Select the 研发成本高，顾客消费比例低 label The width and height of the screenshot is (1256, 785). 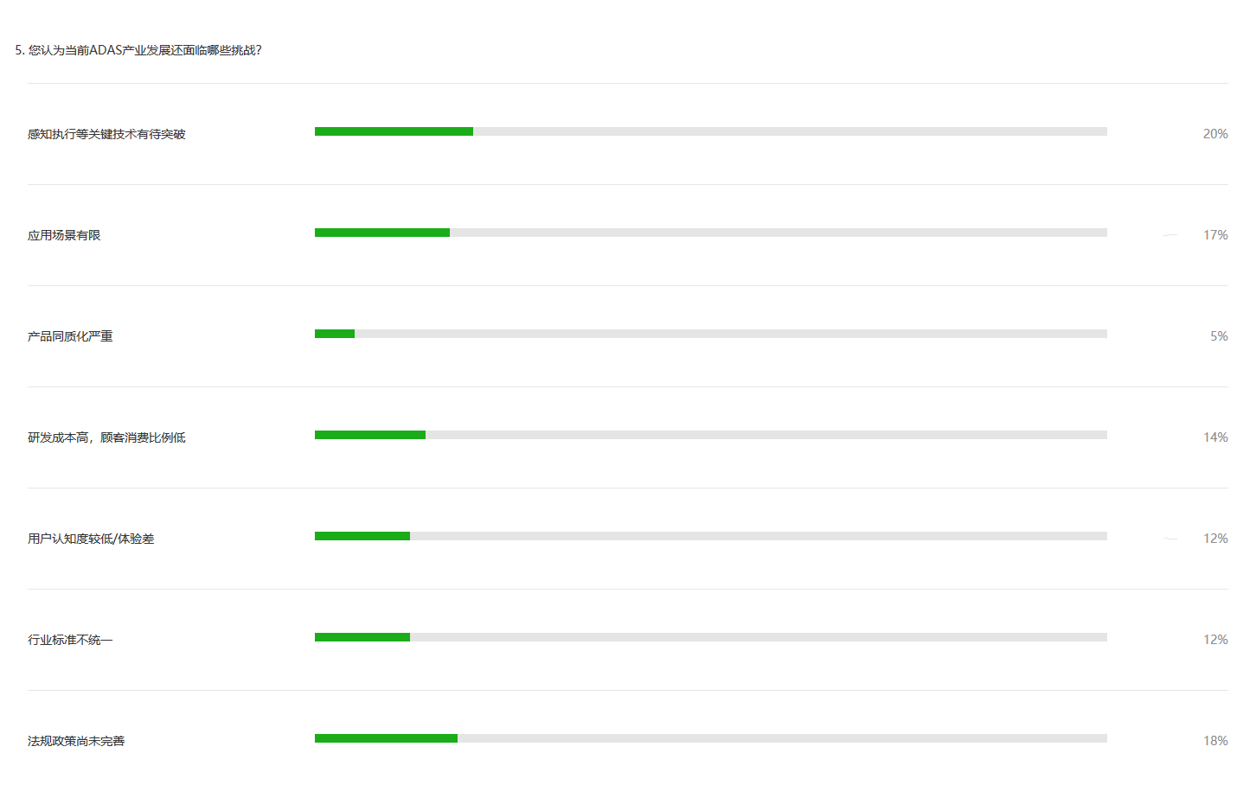(106, 437)
